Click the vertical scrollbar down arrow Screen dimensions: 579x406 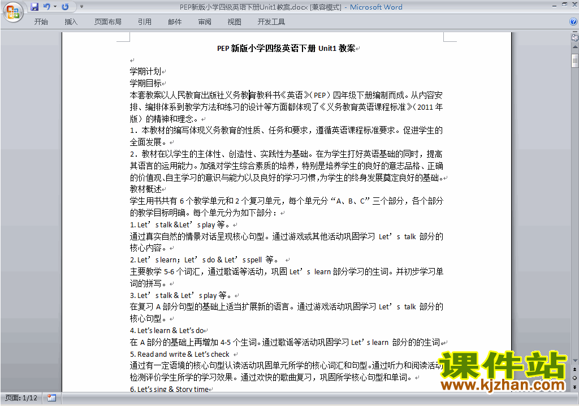575,361
